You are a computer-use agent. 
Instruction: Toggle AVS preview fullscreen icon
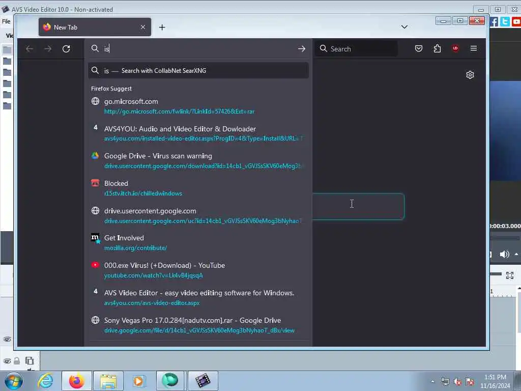(x=510, y=275)
